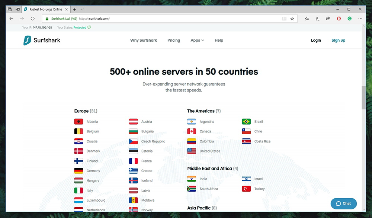
Task: Click the Chile country name
Action: 258,131
